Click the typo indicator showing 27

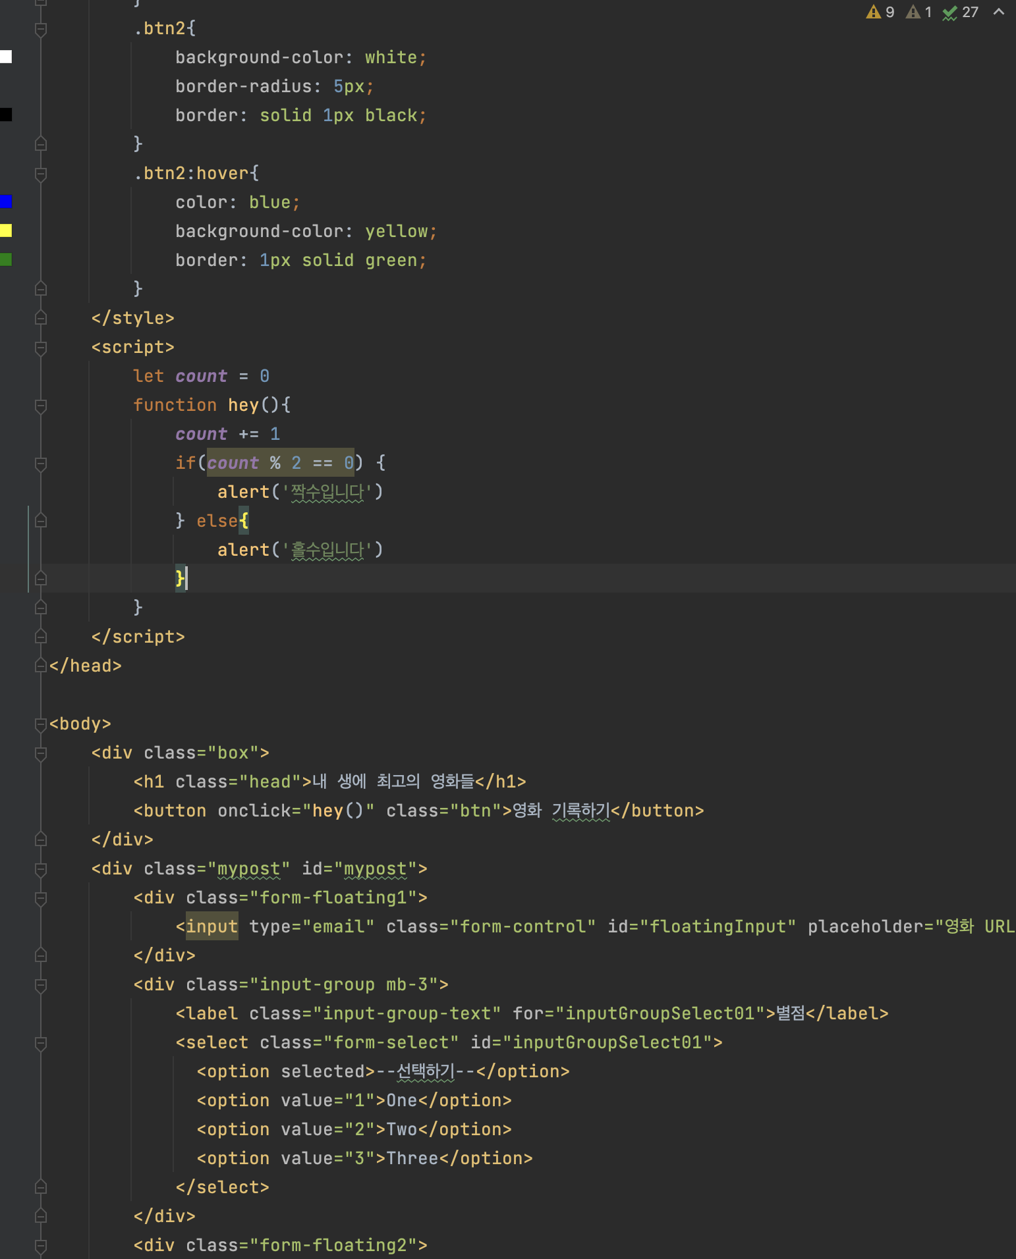[960, 12]
